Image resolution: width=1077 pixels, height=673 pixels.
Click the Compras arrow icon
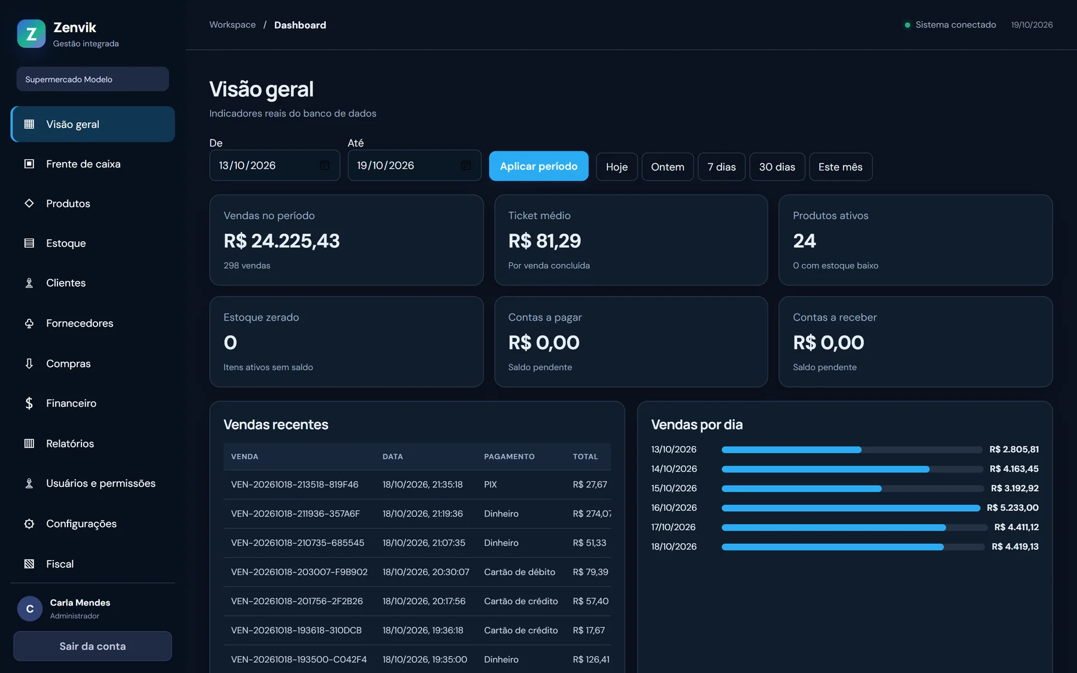(29, 363)
